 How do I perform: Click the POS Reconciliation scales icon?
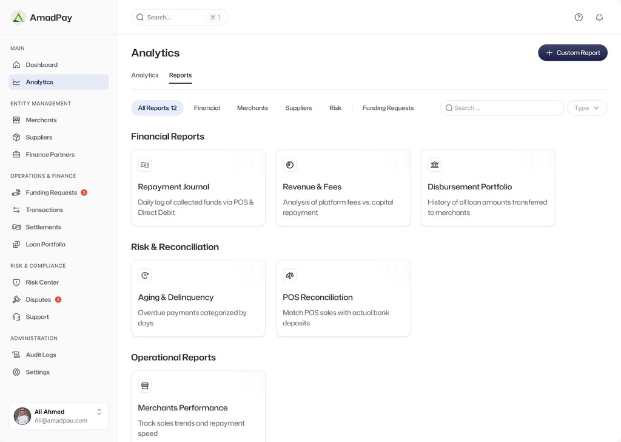pos(290,276)
